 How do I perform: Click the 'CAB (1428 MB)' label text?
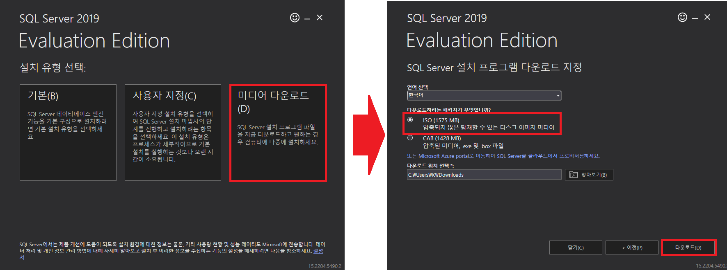[x=442, y=138]
